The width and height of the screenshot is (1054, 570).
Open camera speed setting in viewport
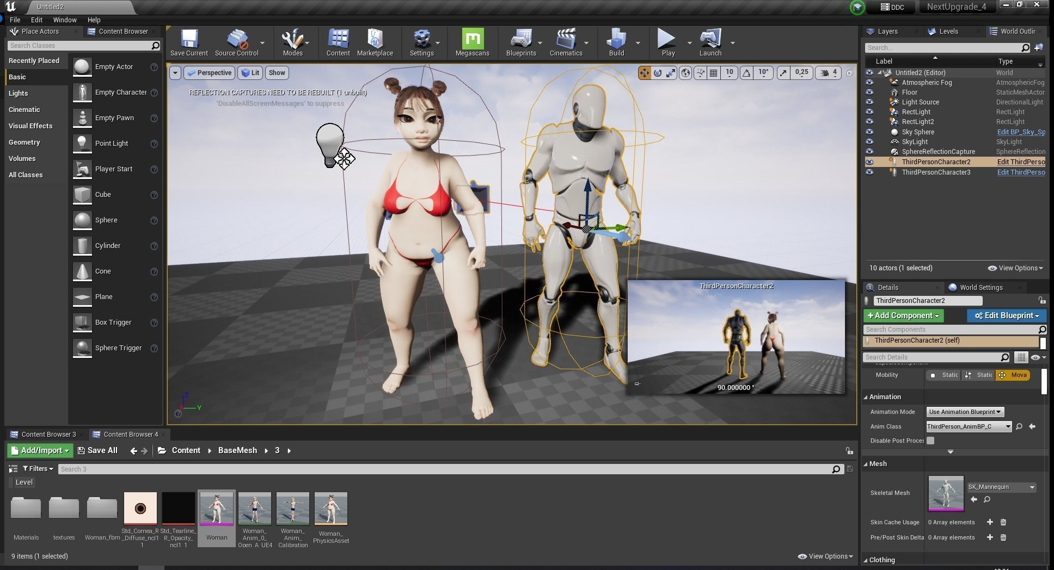(829, 73)
